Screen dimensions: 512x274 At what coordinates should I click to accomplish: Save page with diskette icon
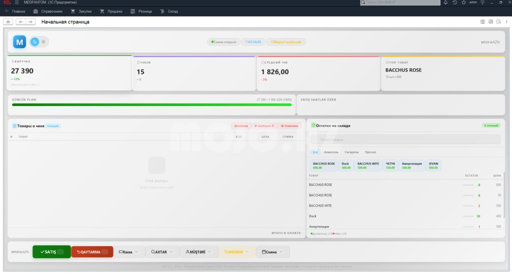pos(482,21)
